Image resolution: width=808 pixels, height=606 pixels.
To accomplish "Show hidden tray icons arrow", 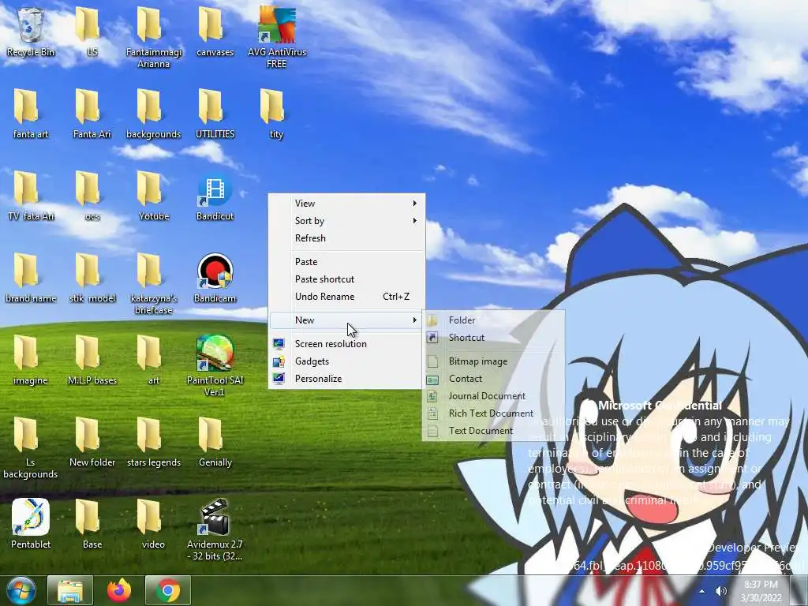I will coord(701,591).
